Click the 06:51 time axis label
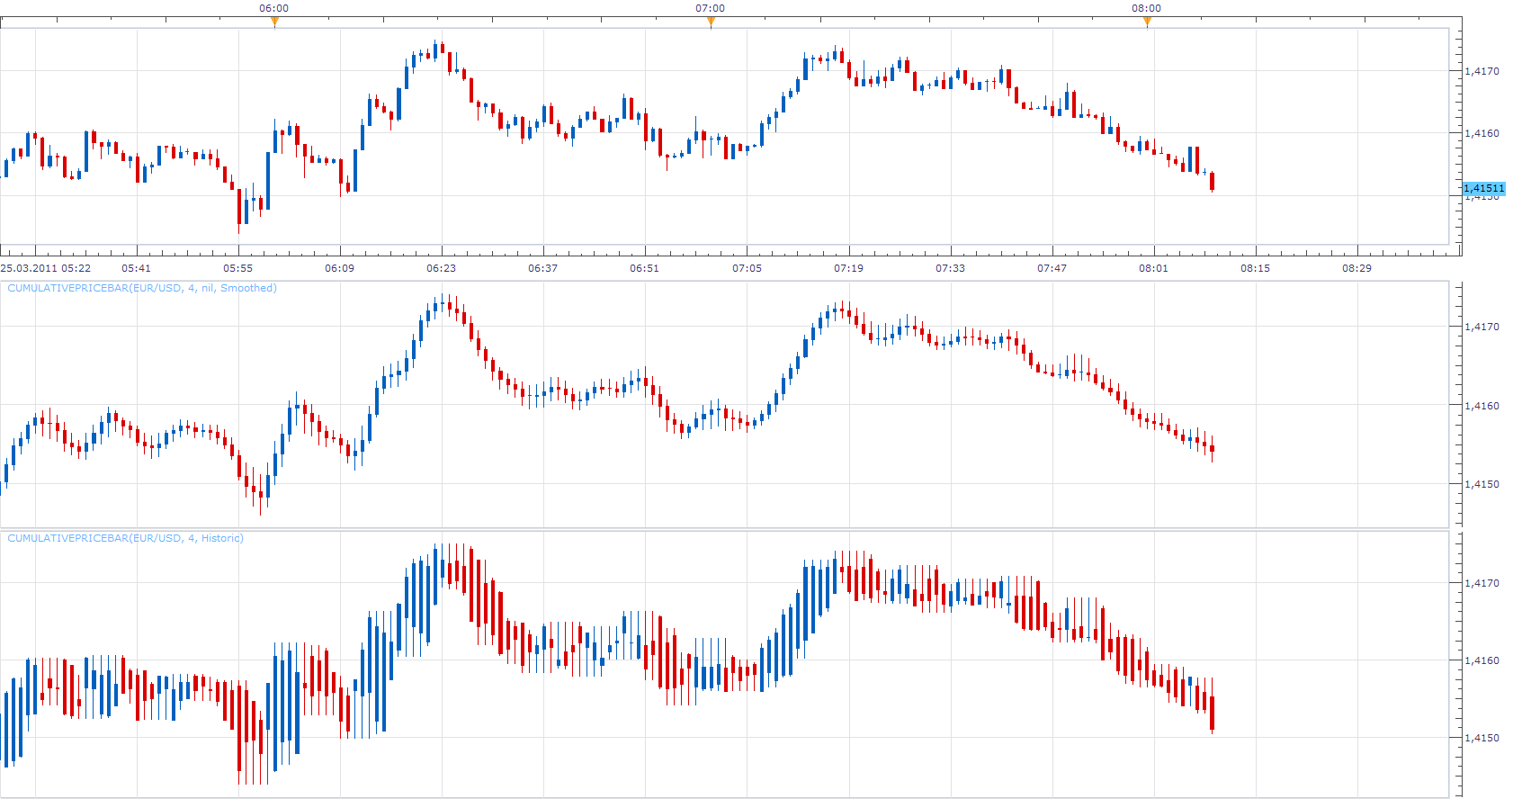Image resolution: width=1513 pixels, height=799 pixels. click(645, 268)
